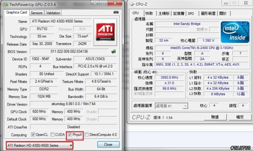Click the RV710 GPU value
This screenshot has height=151, width=253.
coord(42,29)
